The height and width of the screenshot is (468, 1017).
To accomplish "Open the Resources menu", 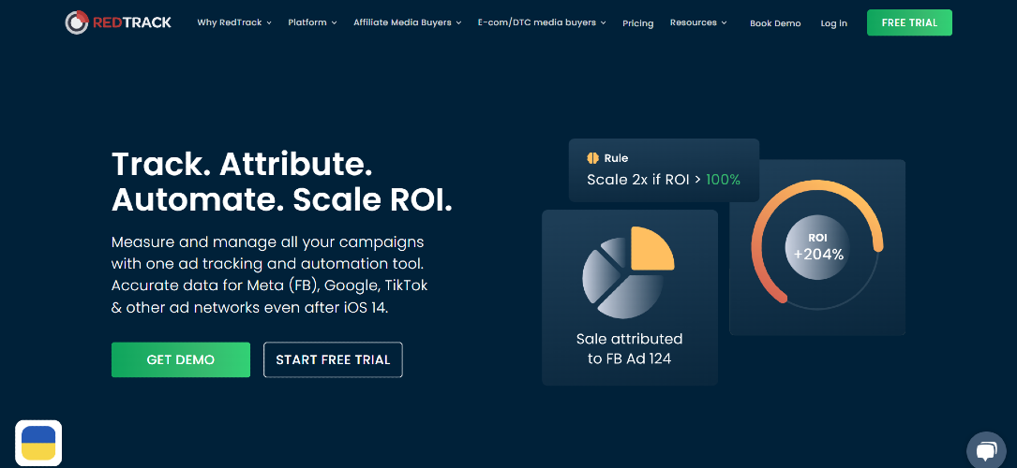I will [x=694, y=22].
